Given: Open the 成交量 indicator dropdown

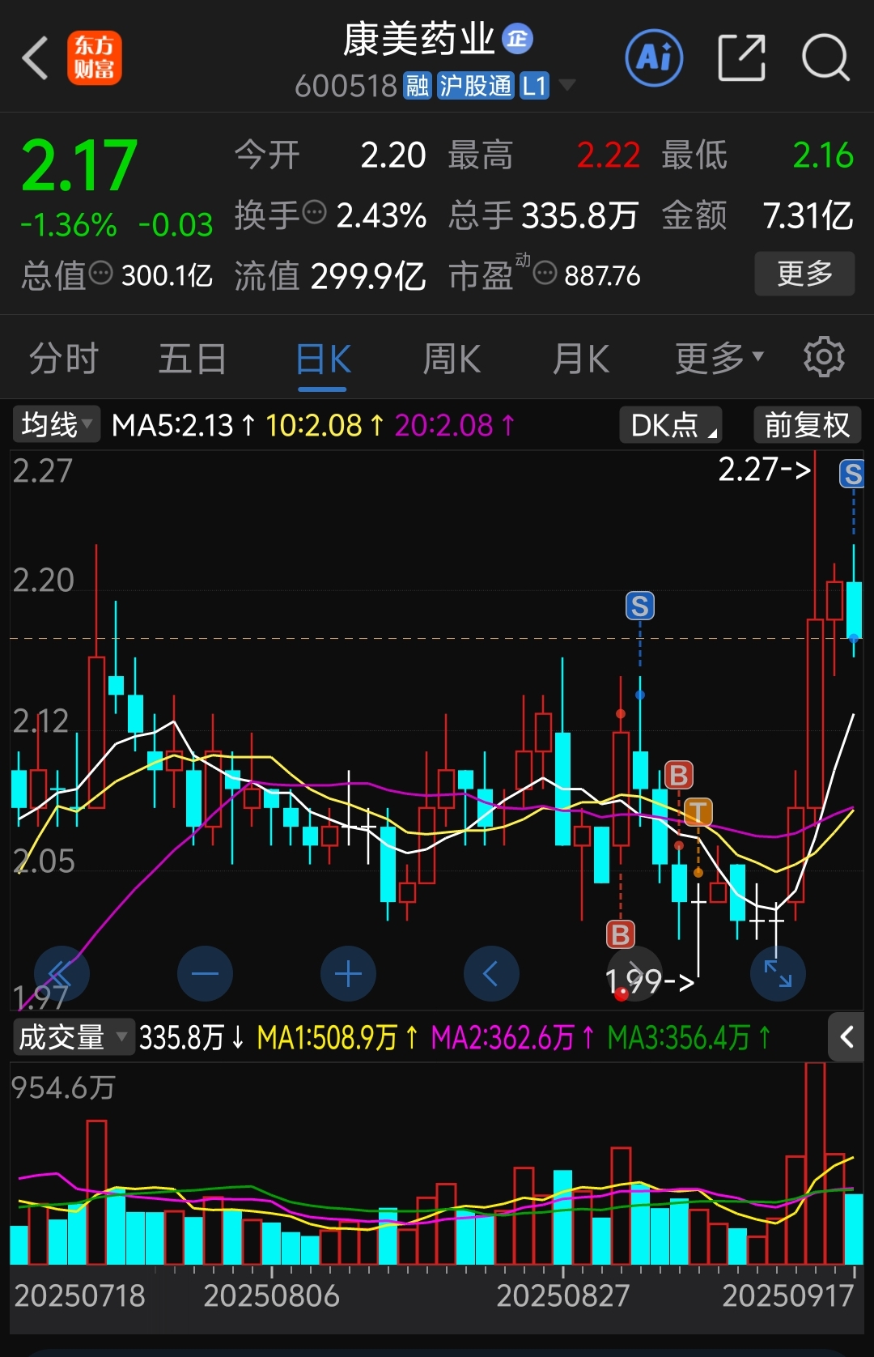Looking at the screenshot, I should pos(73,1037).
